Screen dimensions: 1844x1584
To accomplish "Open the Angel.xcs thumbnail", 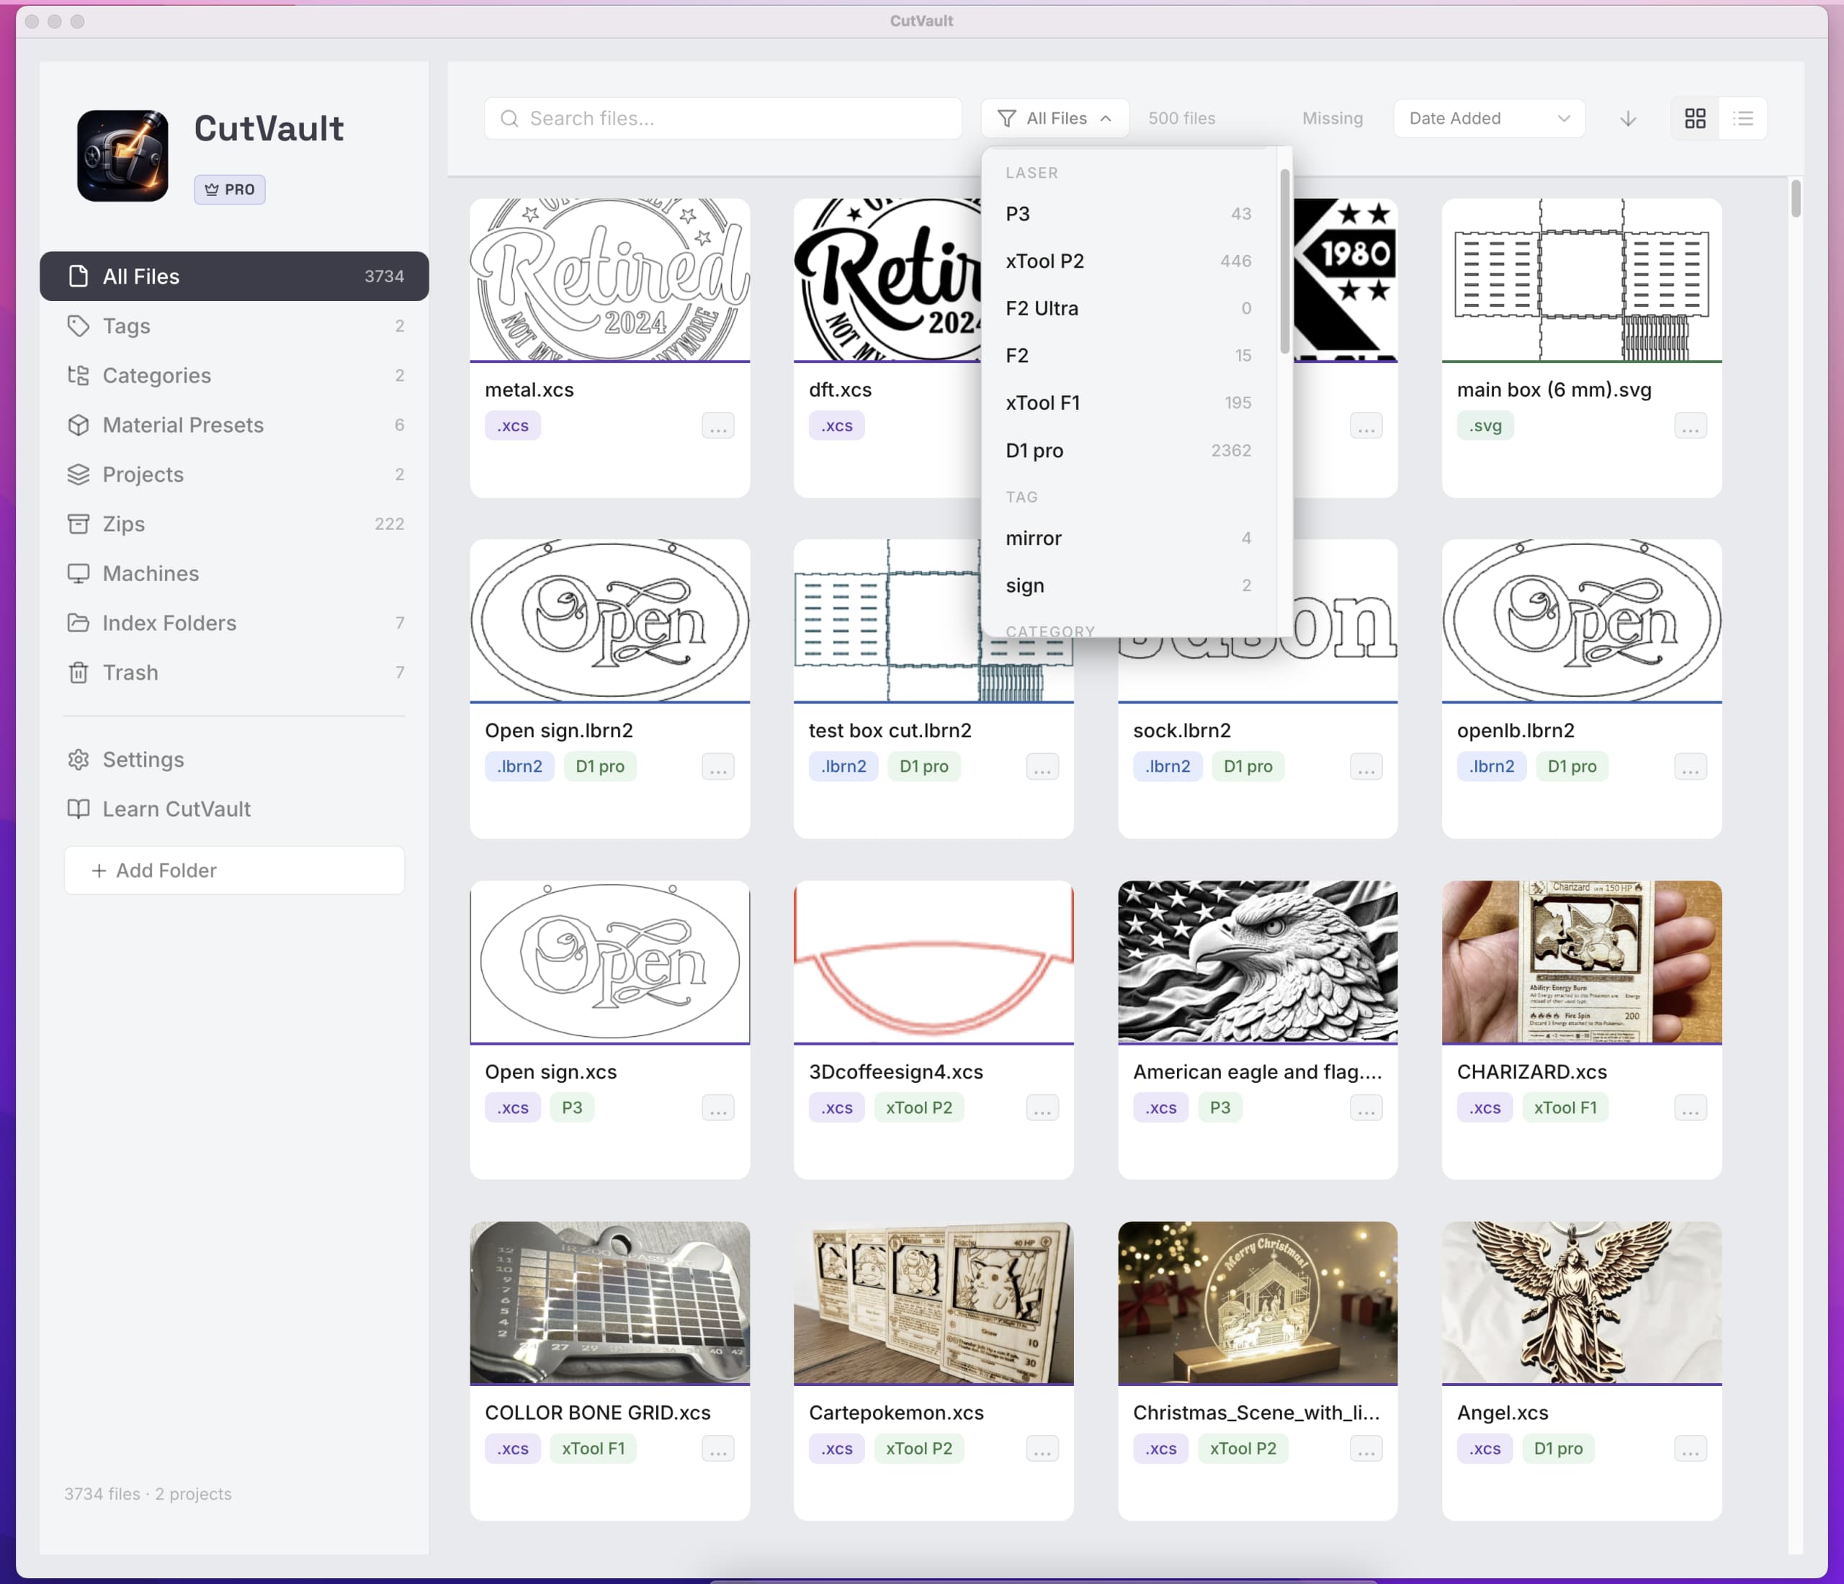I will click(1582, 1302).
